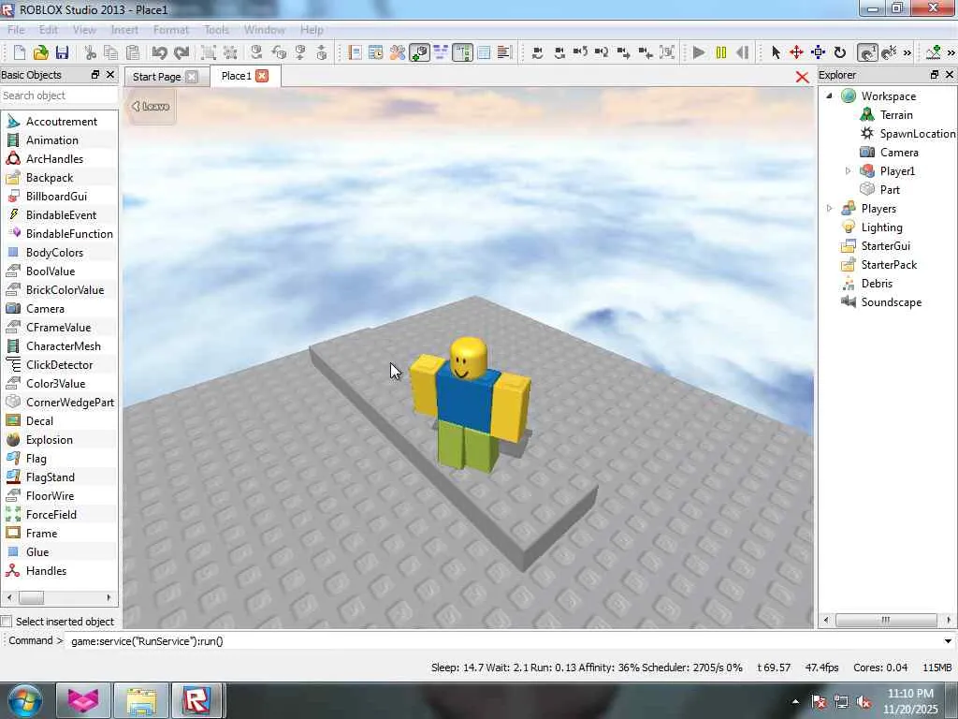The image size is (958, 719).
Task: Click the Lighting bulb icon in the Explorer
Action: coord(848,227)
